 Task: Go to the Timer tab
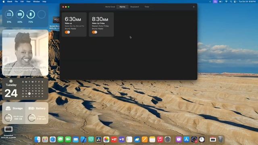coord(147,7)
